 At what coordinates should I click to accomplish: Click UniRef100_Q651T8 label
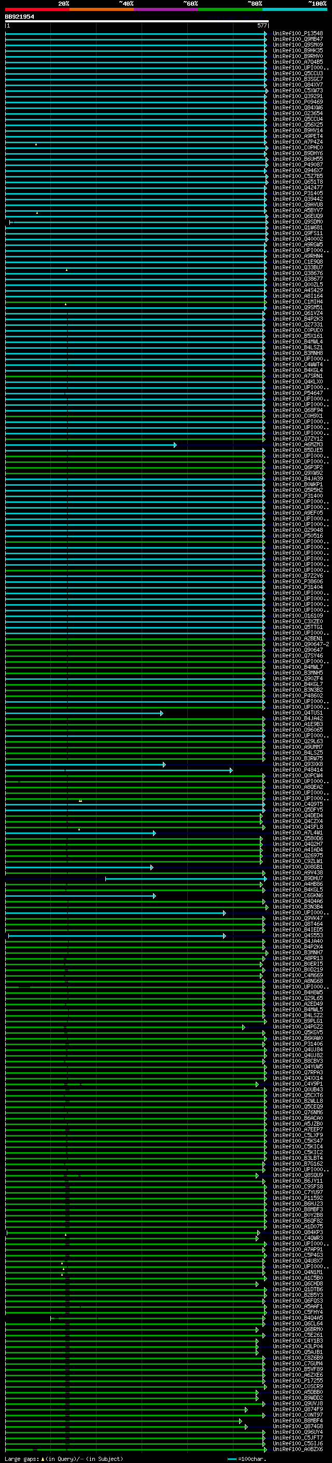[x=297, y=182]
